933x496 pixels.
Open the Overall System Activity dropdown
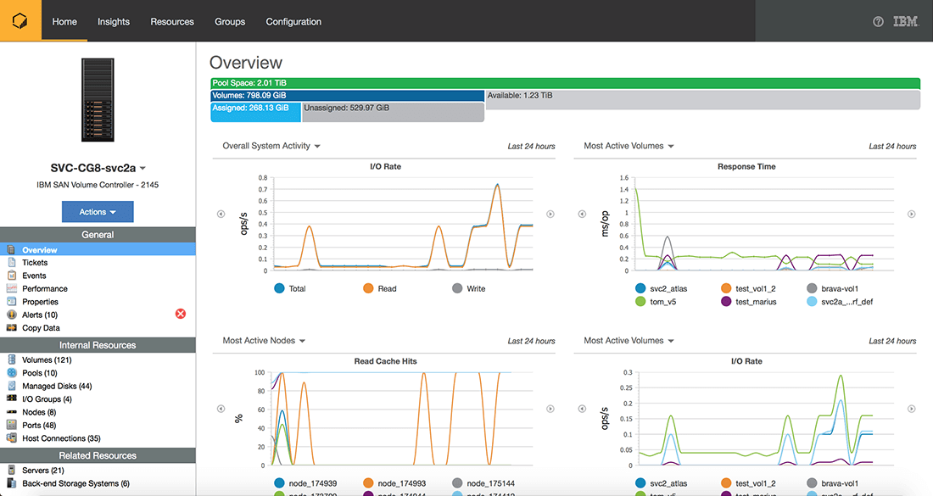[x=271, y=146]
